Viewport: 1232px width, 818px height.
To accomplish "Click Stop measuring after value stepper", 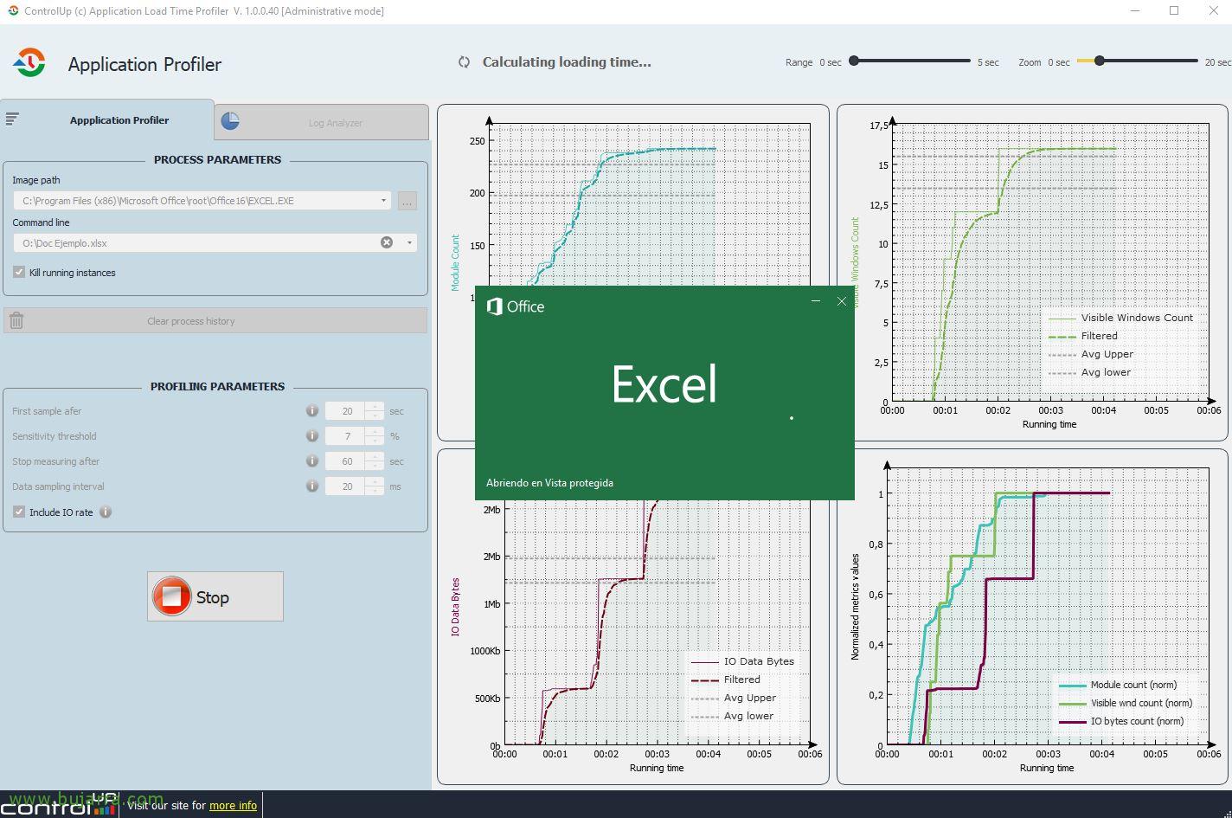I will tap(375, 461).
